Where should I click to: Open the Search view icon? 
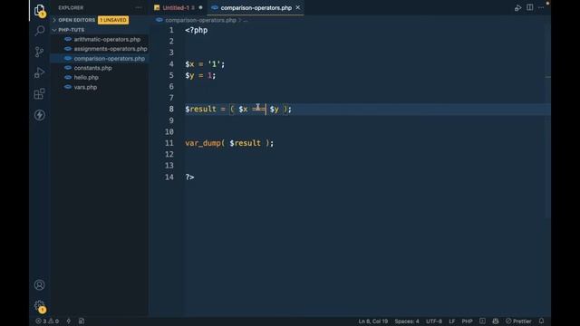[39, 31]
